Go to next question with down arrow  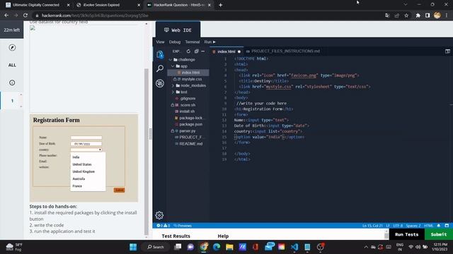click(21, 107)
